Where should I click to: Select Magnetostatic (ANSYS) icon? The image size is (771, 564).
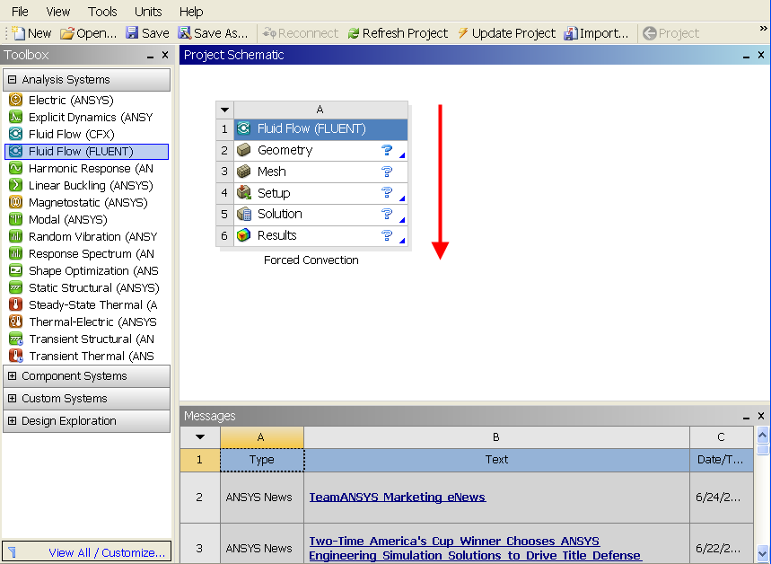click(16, 202)
